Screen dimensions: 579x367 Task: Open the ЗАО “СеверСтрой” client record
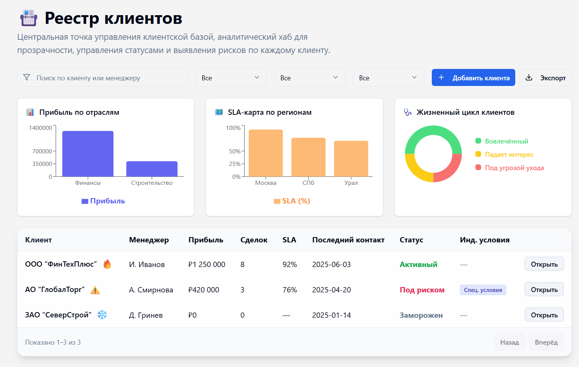point(544,315)
